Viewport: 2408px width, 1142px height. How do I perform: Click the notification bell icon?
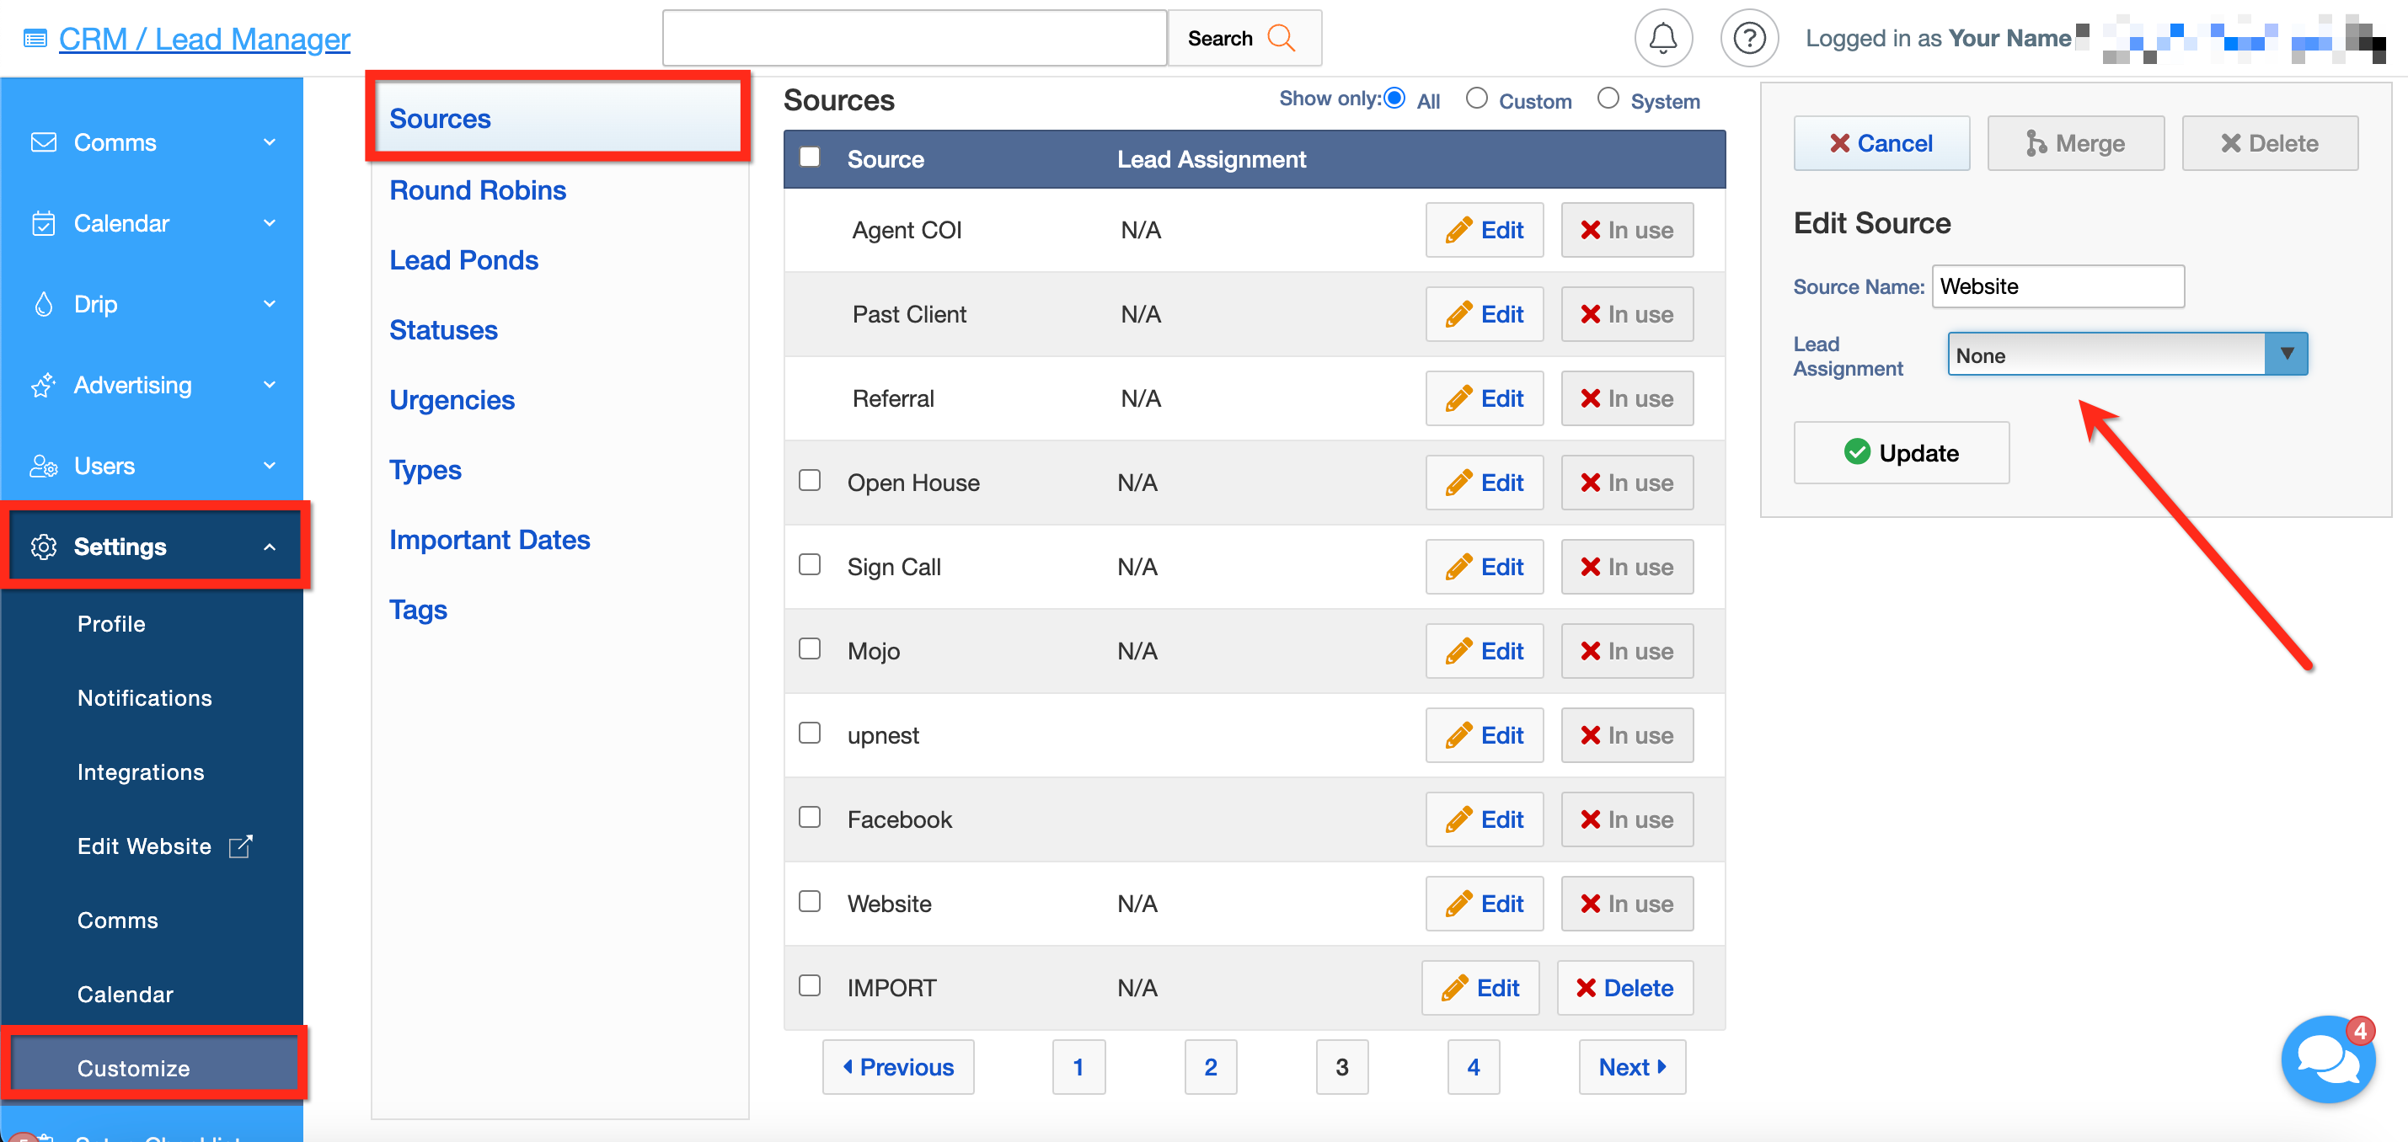[x=1662, y=38]
